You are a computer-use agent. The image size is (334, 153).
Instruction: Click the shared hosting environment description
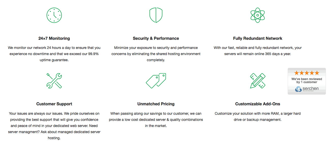click(156, 54)
